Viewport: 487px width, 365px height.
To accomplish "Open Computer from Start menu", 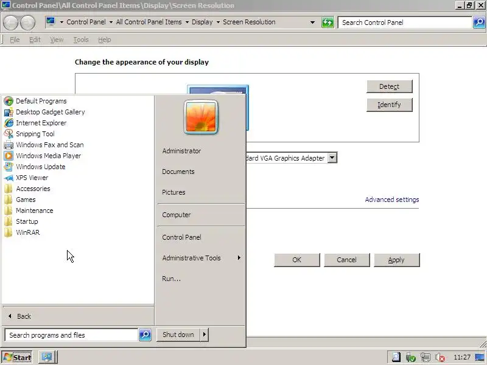I will coord(177,215).
